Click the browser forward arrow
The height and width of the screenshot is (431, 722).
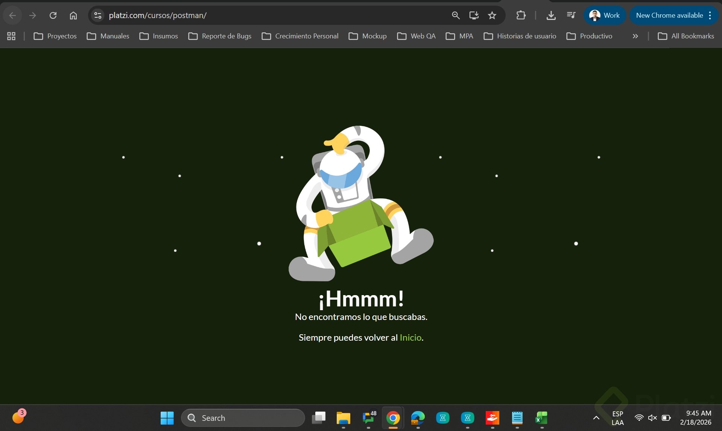(x=33, y=15)
